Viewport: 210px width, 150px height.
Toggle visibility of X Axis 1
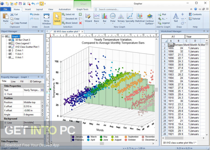point(10,57)
